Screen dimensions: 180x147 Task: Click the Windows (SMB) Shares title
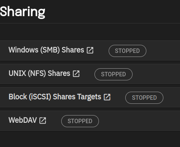tap(46, 50)
